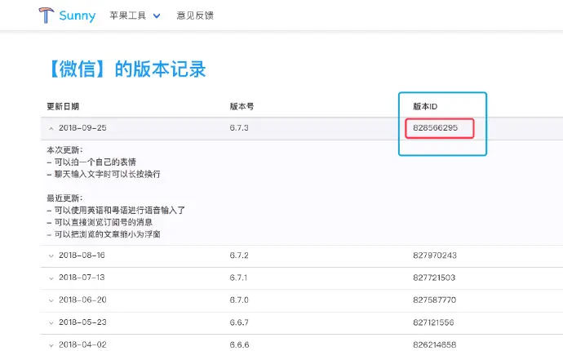Select the date 2018-09-25
Image resolution: width=563 pixels, height=351 pixels.
(x=82, y=128)
